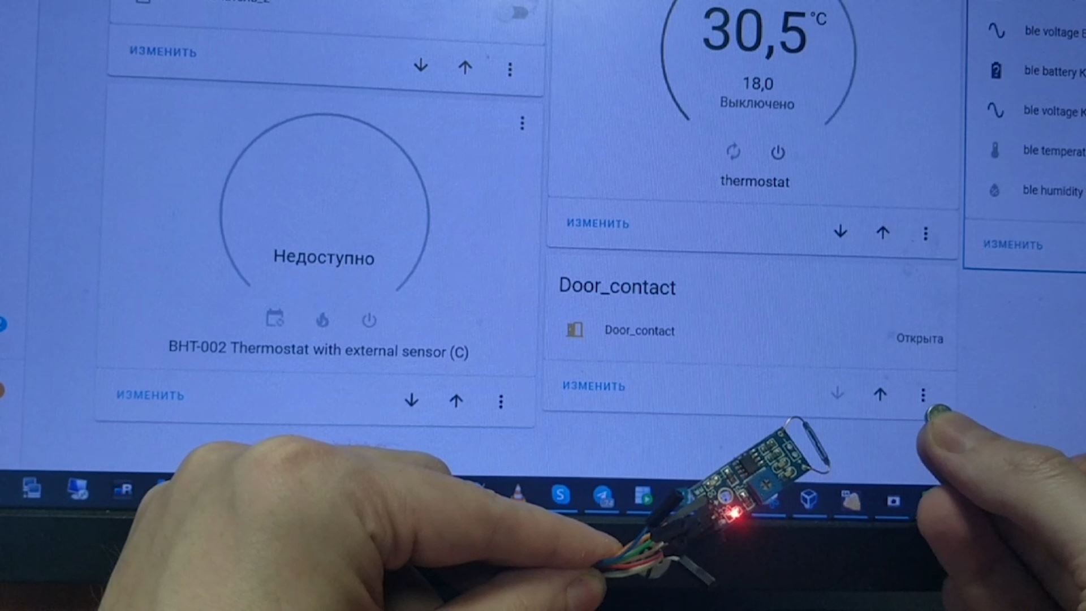Click ИЗМЕНИТЬ button on thermostat card
Image resolution: width=1086 pixels, height=611 pixels.
(x=597, y=224)
